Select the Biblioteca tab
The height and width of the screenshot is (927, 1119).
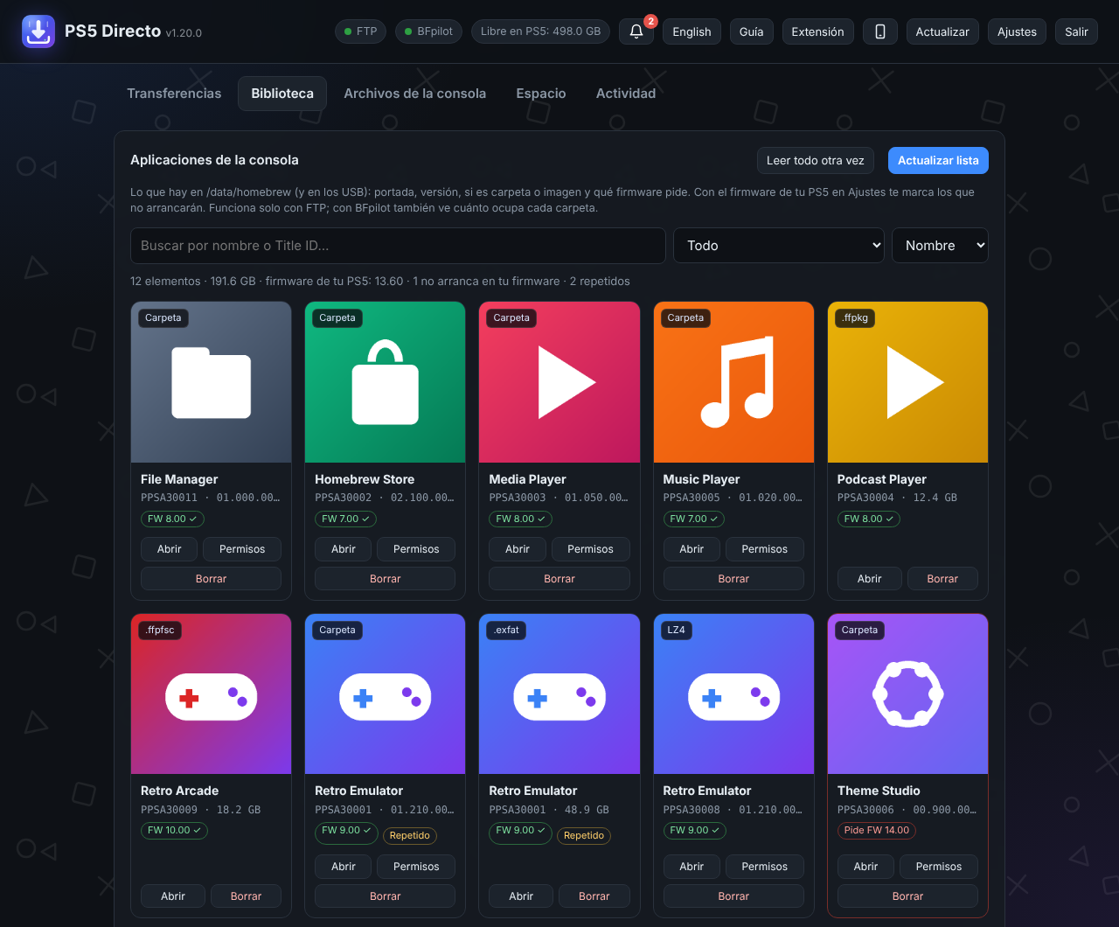coord(282,94)
